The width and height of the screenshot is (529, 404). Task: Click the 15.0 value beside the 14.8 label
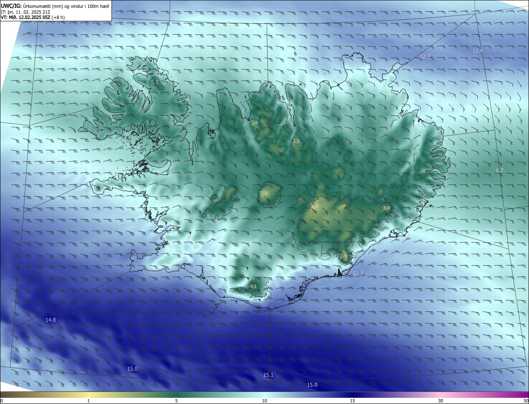[132, 368]
